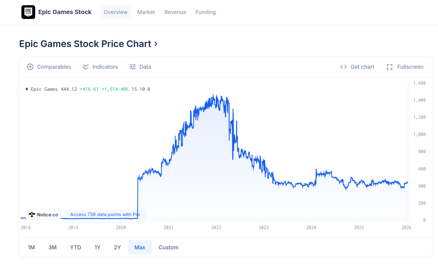Click the Get chart code-brackets icon
The width and height of the screenshot is (438, 264).
click(343, 67)
